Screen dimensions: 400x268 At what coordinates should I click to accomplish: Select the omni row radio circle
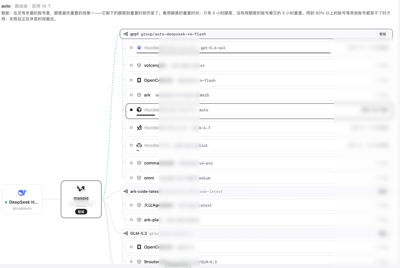pyautogui.click(x=131, y=178)
